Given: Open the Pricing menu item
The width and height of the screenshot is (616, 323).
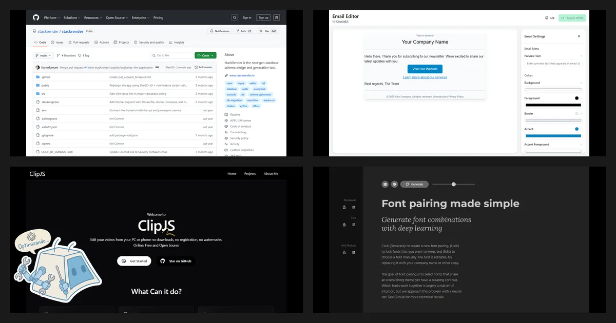Looking at the screenshot, I should pos(158,17).
